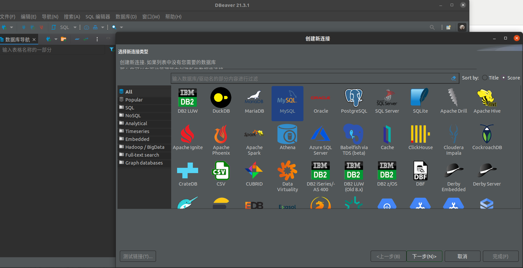Open 编辑(E) menu
The image size is (523, 268).
pos(29,17)
